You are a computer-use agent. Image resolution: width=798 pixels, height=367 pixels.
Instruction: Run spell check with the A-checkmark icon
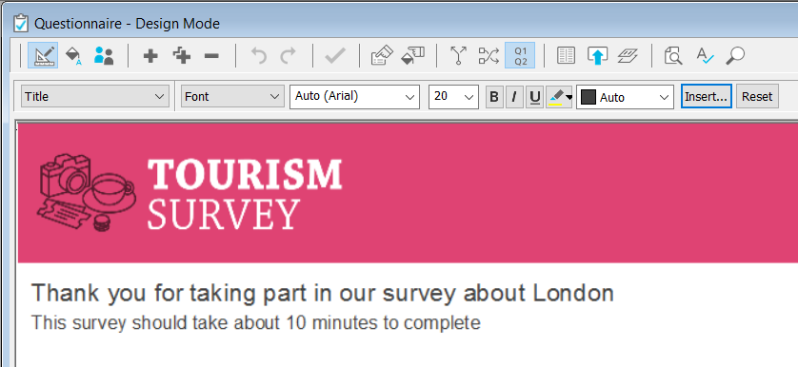[705, 55]
